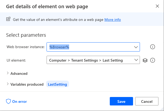The image size is (164, 111).
Task: Open the Web browser instance dropdown arrow
Action: pyautogui.click(x=136, y=47)
